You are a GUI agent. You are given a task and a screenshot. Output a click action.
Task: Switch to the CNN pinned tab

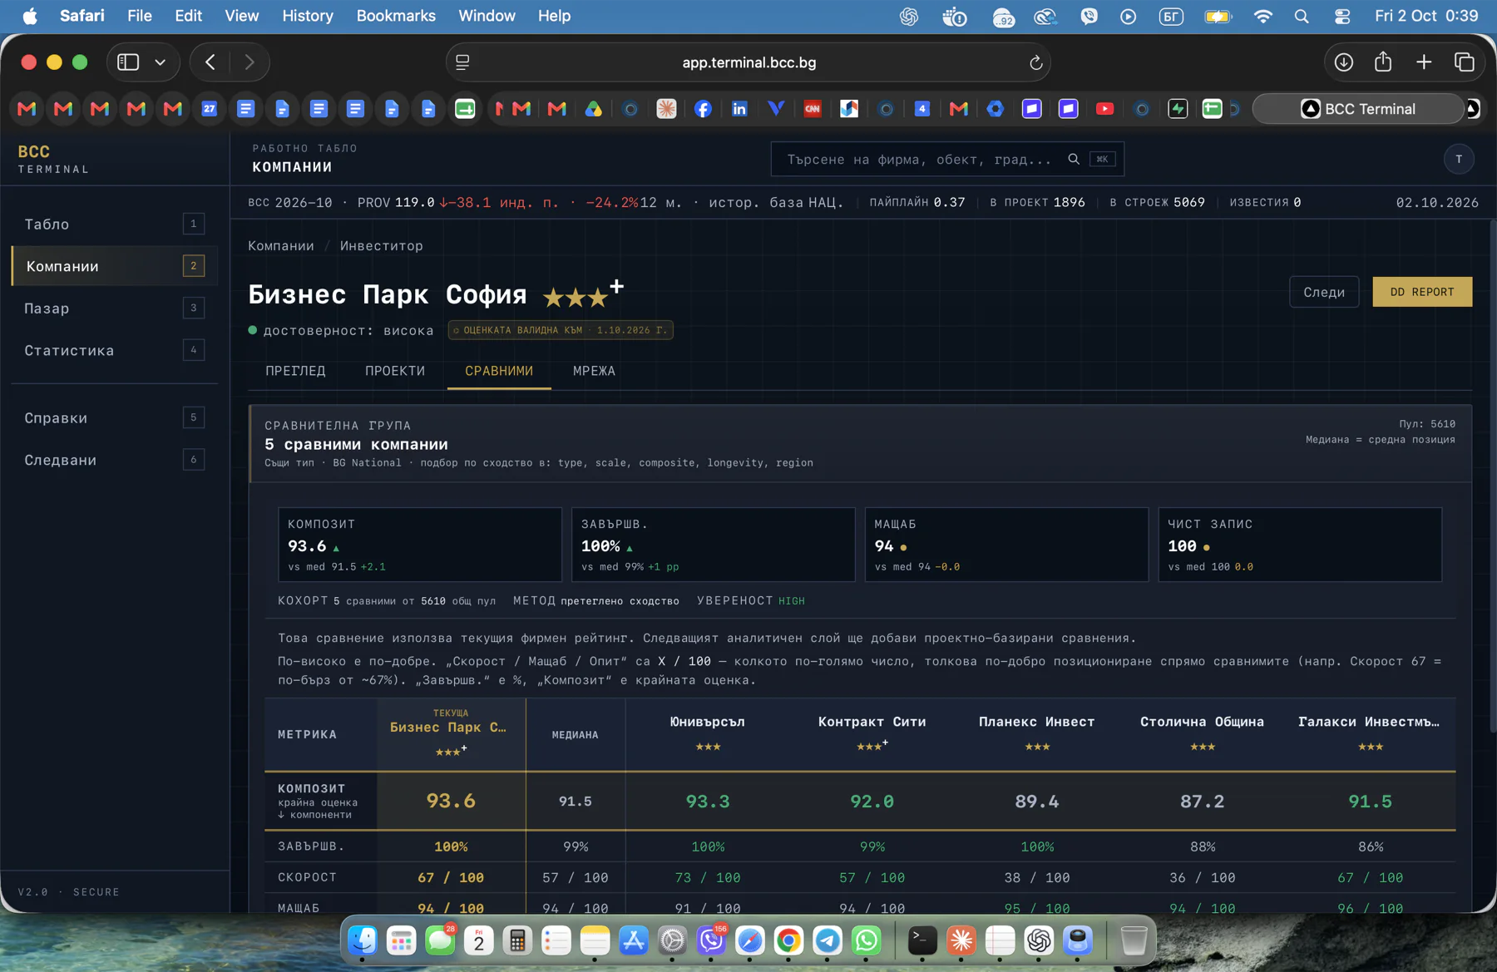(813, 109)
